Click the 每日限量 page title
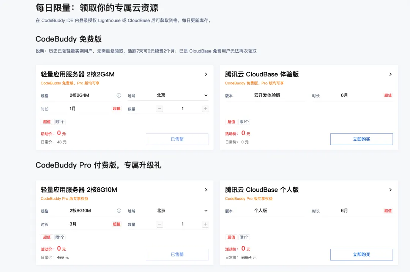Viewport: 410px width, 272px height. [97, 8]
